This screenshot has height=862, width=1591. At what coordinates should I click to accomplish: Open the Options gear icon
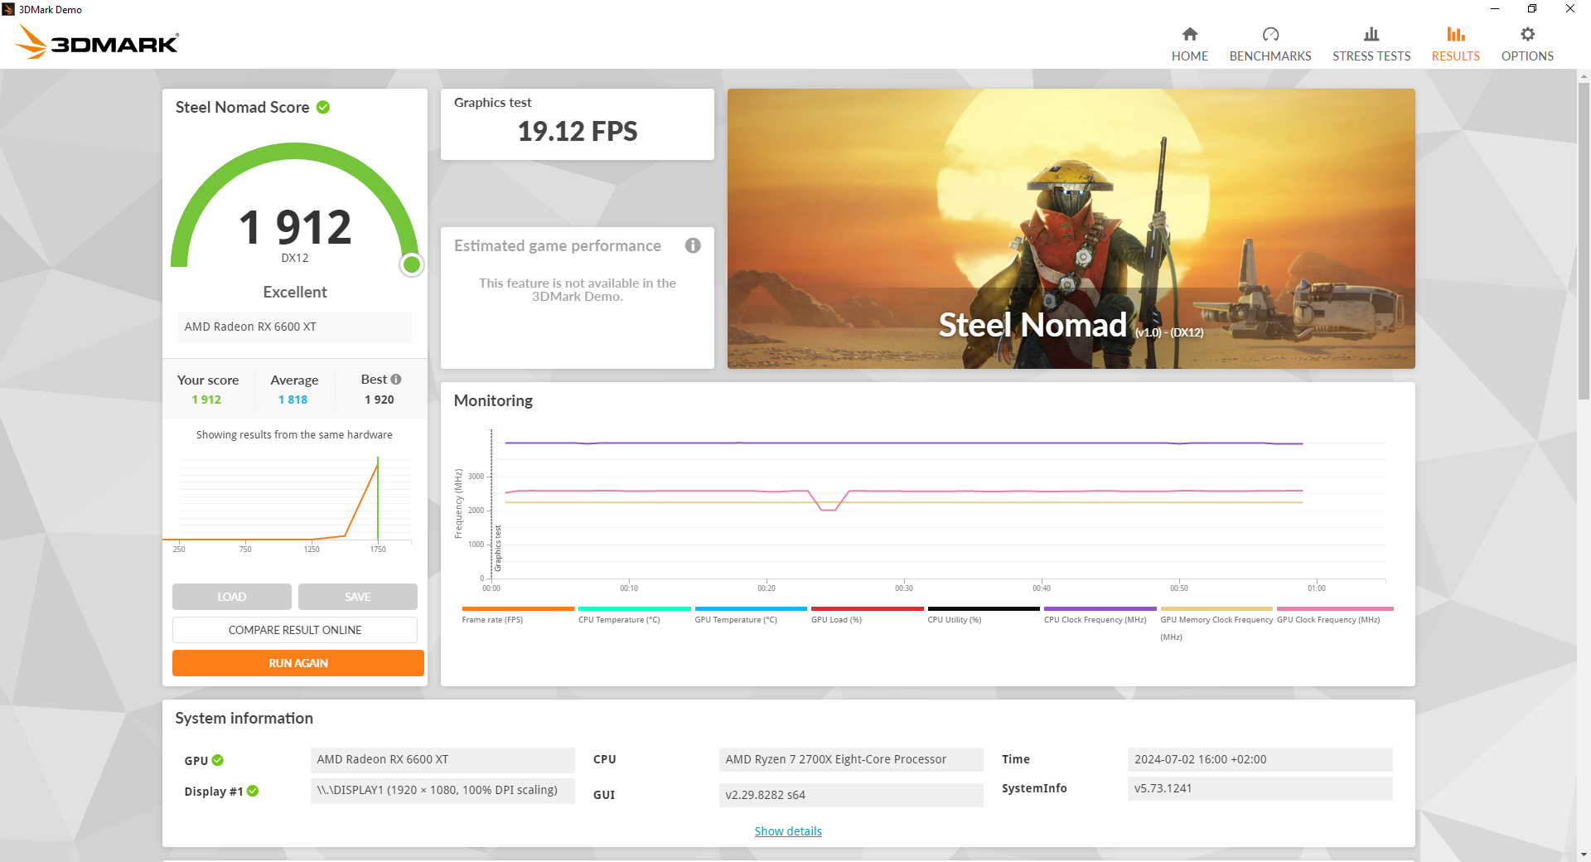(1527, 35)
